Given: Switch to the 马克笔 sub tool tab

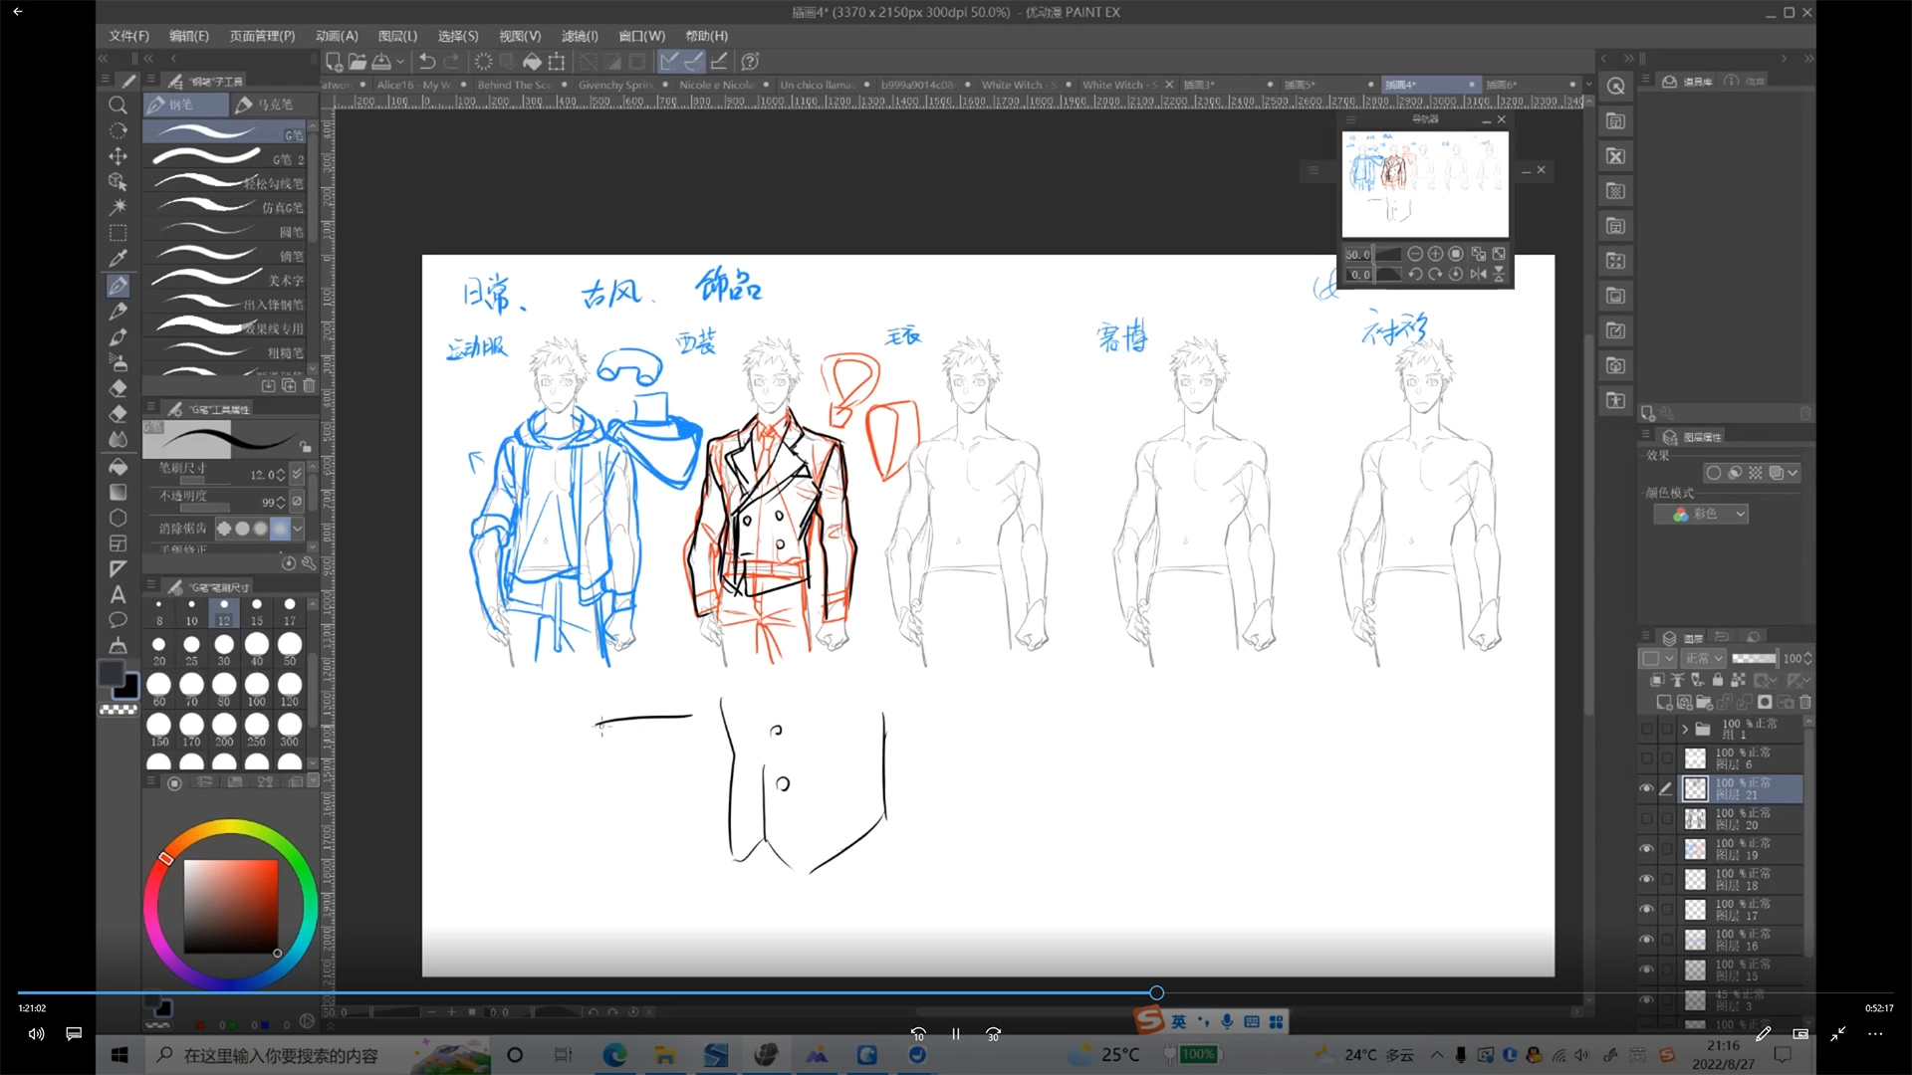Looking at the screenshot, I should click(x=265, y=105).
